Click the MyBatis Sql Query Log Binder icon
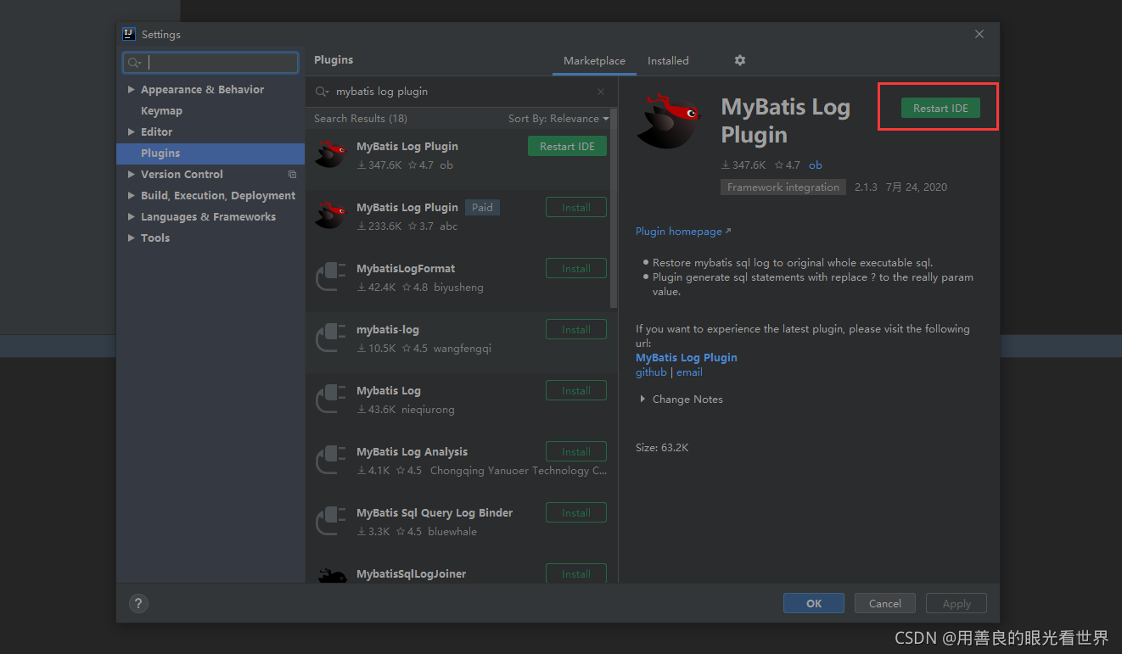The image size is (1122, 654). (331, 521)
